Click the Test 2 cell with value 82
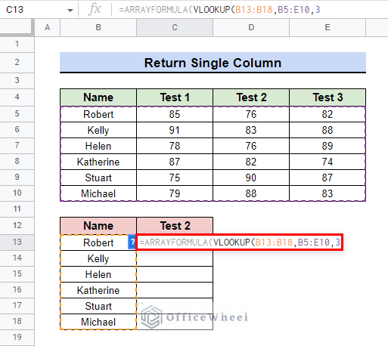Viewport: 388px width, 346px height. pos(251,162)
